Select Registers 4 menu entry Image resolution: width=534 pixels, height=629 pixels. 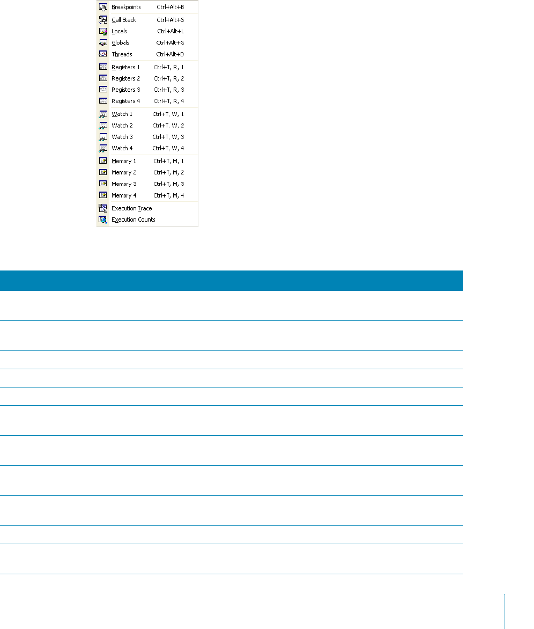click(147, 101)
